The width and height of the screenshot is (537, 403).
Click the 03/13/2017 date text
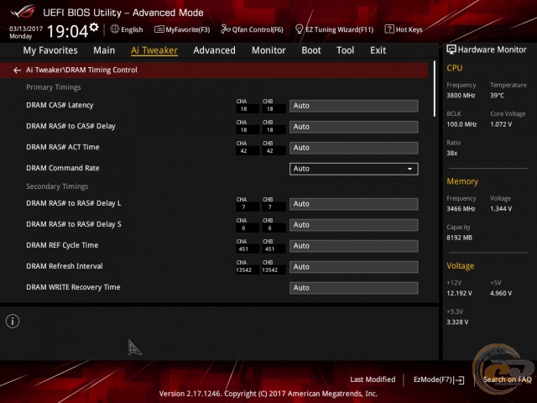(26, 29)
